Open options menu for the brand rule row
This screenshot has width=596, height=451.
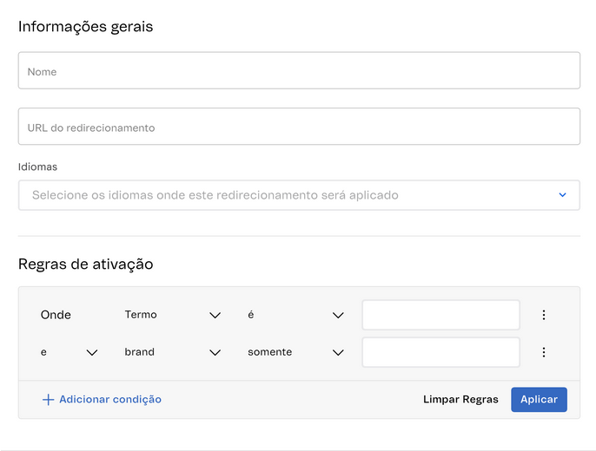(544, 352)
